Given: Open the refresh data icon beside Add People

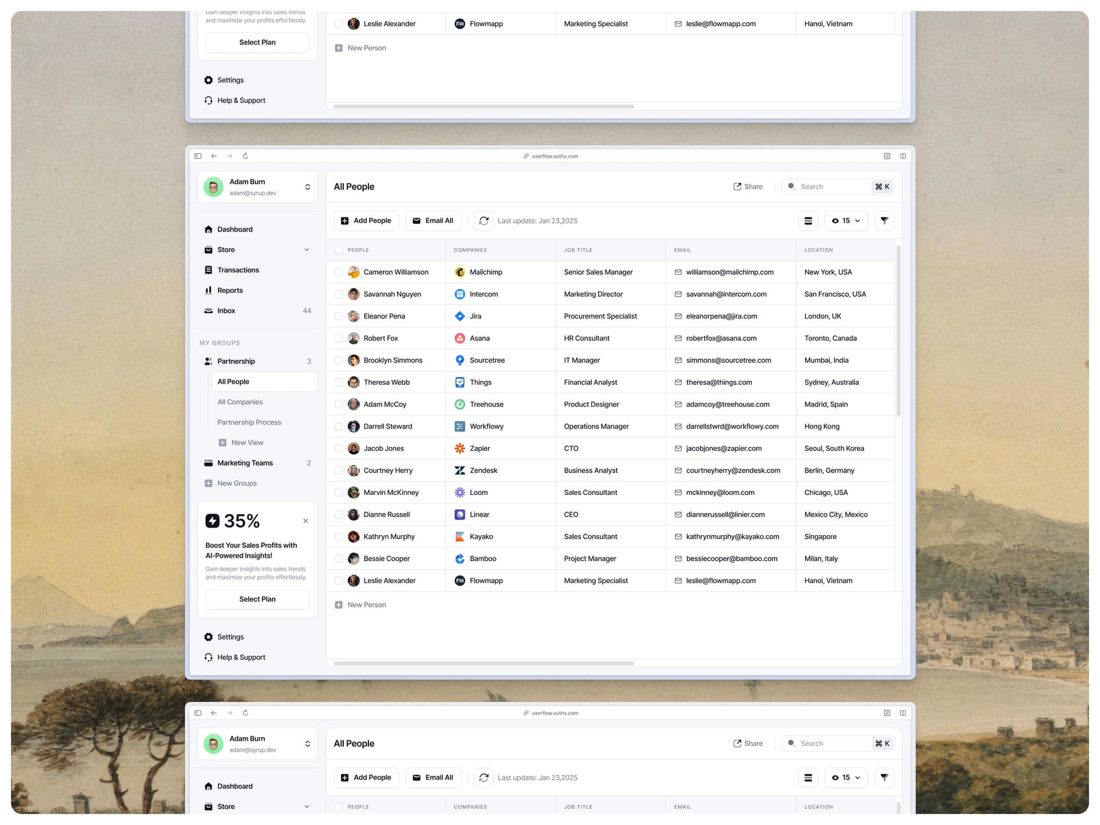Looking at the screenshot, I should [484, 221].
